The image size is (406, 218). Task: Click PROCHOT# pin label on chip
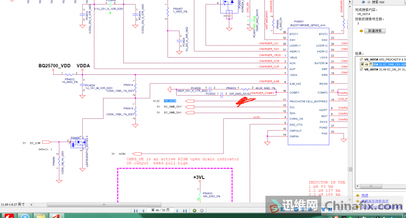(x=297, y=101)
